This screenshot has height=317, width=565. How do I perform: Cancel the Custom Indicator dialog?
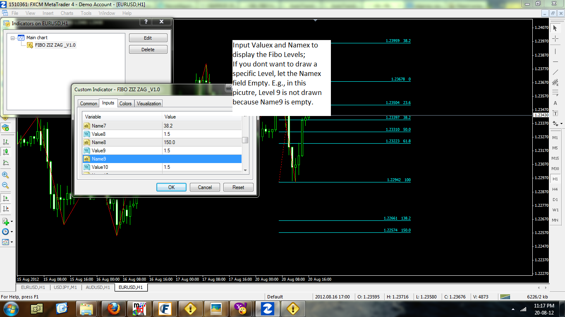click(x=205, y=187)
